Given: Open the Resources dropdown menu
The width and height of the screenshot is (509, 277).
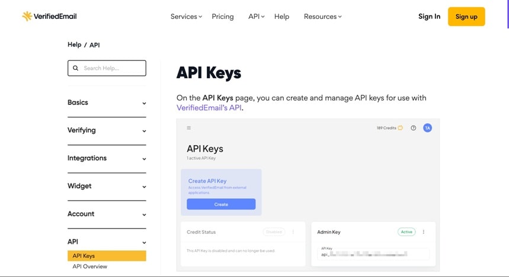Looking at the screenshot, I should tap(322, 17).
